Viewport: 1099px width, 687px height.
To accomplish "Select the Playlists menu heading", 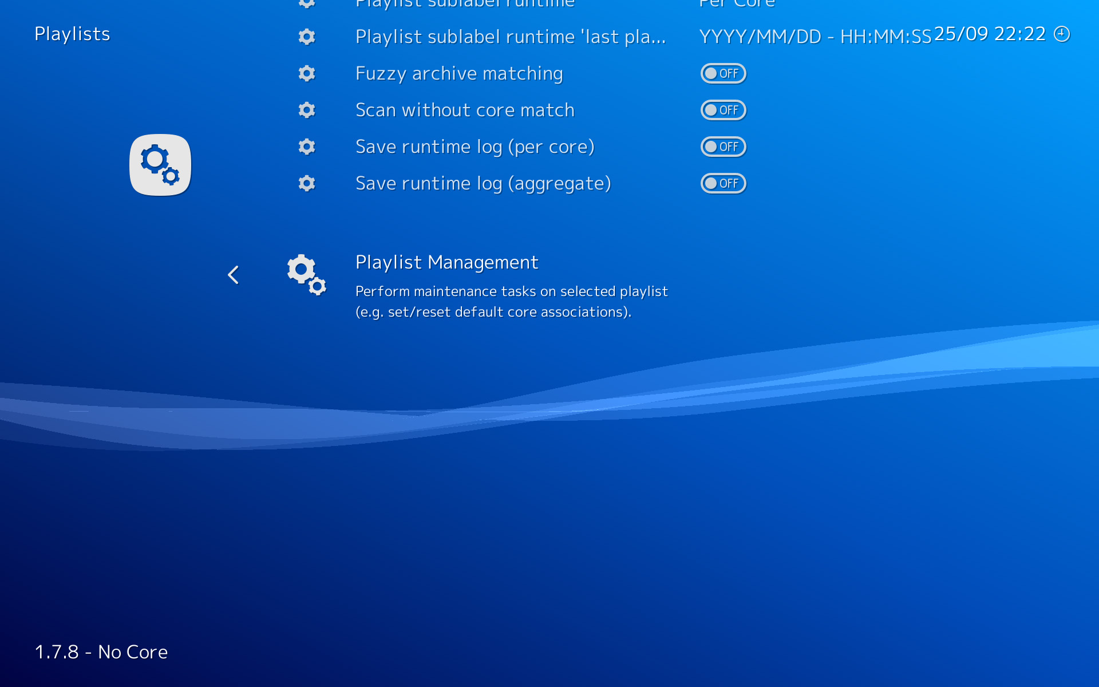I will click(72, 34).
